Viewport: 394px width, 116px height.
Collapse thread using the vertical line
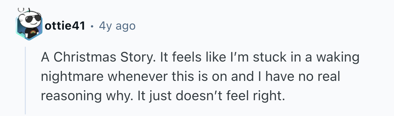click(x=25, y=80)
